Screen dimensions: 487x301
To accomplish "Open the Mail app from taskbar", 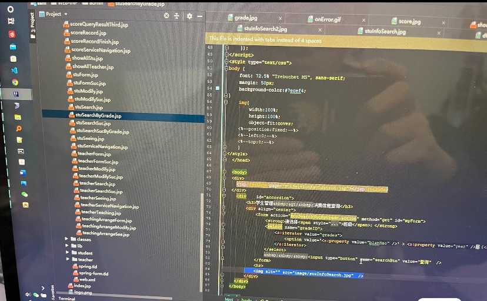I will tap(13, 46).
